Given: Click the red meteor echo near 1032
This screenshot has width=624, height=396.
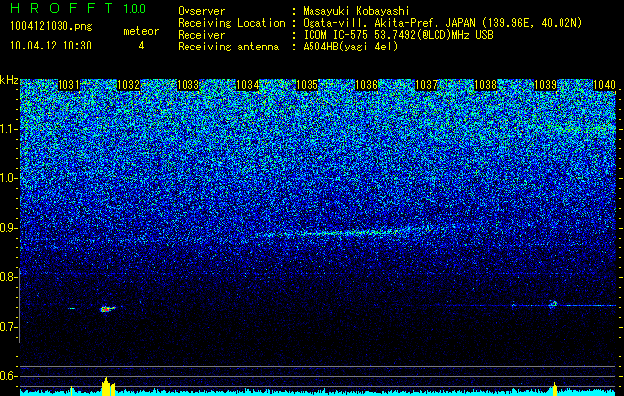Looking at the screenshot, I should click(x=106, y=309).
